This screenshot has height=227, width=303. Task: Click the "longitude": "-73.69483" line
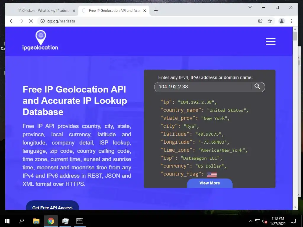click(195, 142)
